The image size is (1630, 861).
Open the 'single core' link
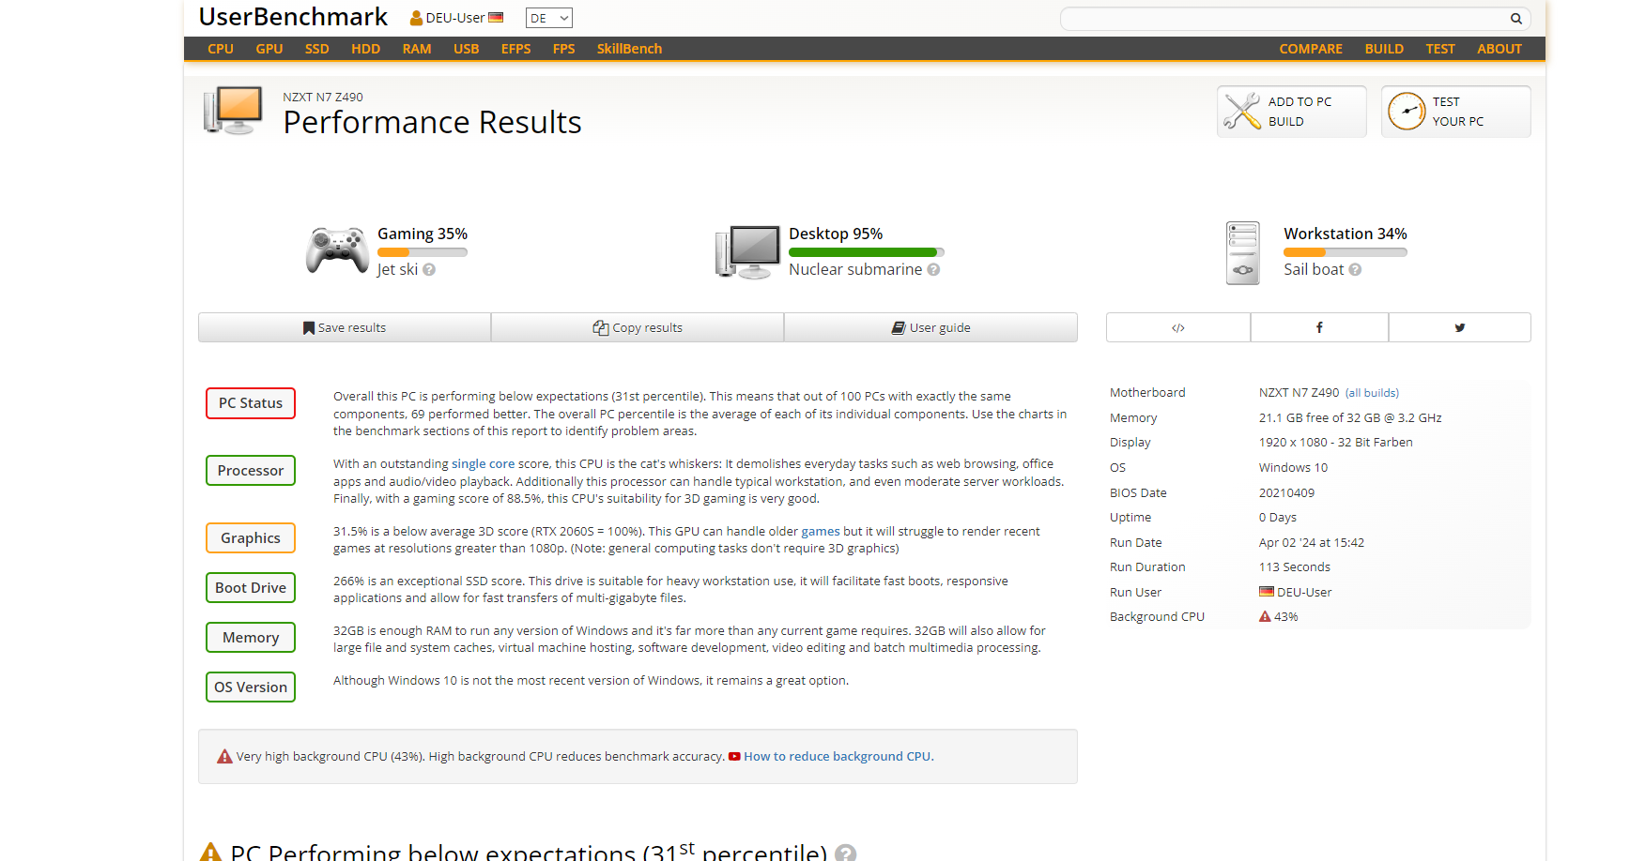(483, 464)
